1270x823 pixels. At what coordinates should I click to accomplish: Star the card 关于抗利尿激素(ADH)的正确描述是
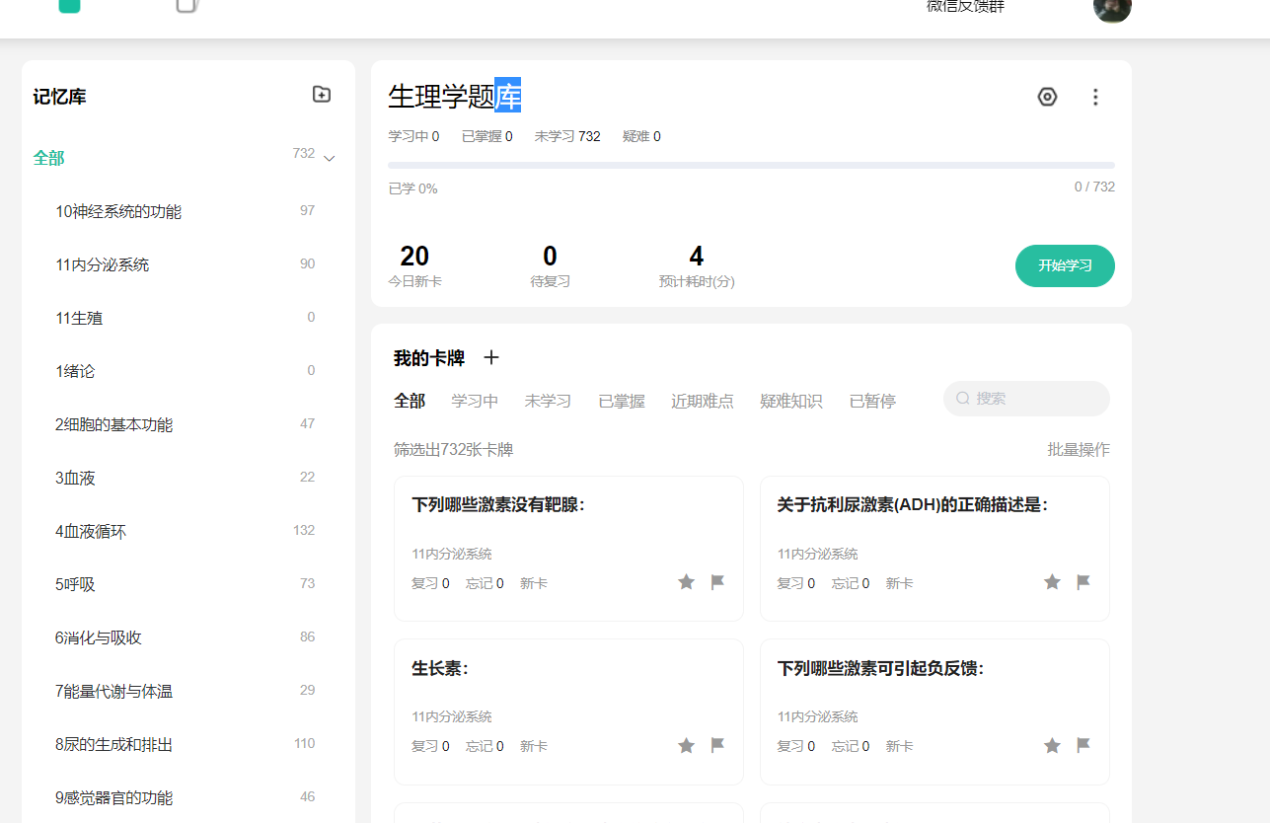click(x=1052, y=582)
